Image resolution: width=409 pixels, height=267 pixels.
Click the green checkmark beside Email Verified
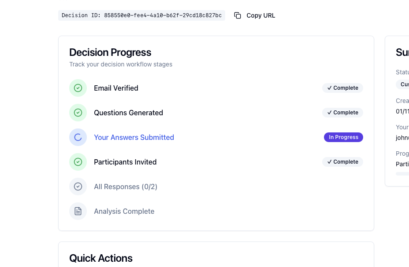[x=78, y=88]
